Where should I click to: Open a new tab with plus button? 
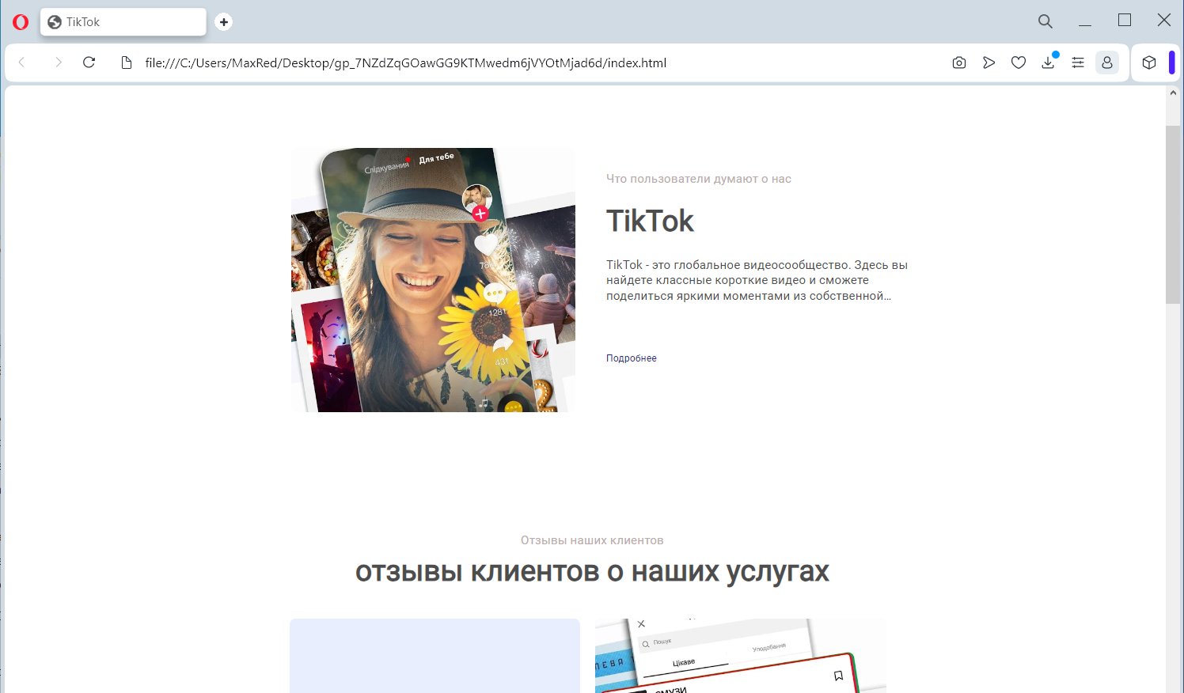[x=224, y=22]
